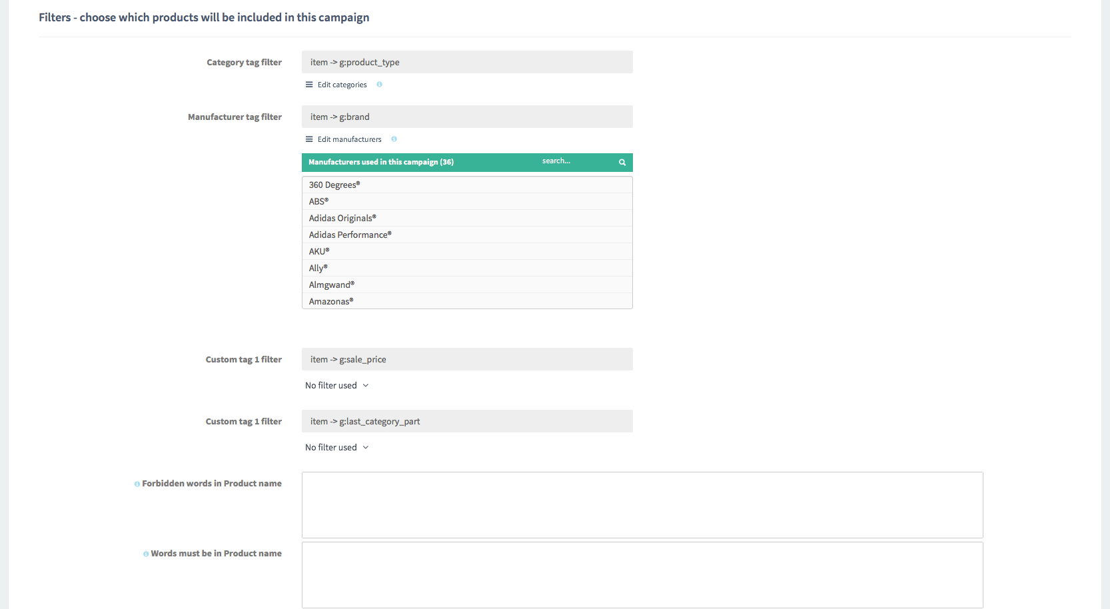This screenshot has width=1110, height=609.
Task: Open the Edit manufacturers link
Action: (x=349, y=139)
